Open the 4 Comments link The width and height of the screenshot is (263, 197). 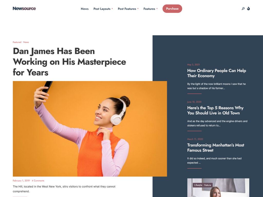(38, 181)
